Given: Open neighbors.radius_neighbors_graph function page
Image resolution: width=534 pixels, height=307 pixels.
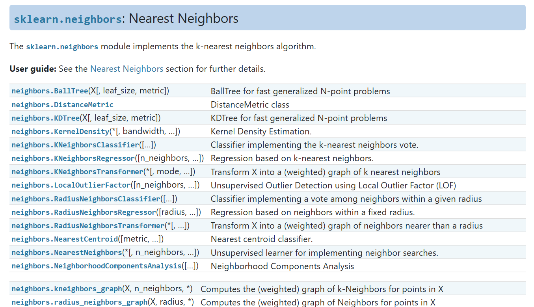Looking at the screenshot, I should (80, 302).
